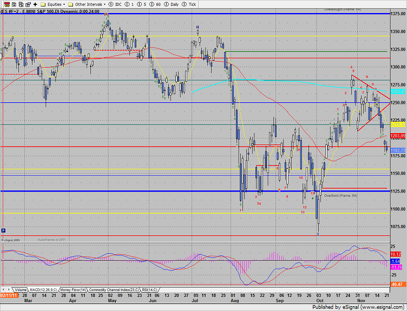Open the Money Flow(14) tab
Viewport: 407px width, 311px height.
click(73, 290)
